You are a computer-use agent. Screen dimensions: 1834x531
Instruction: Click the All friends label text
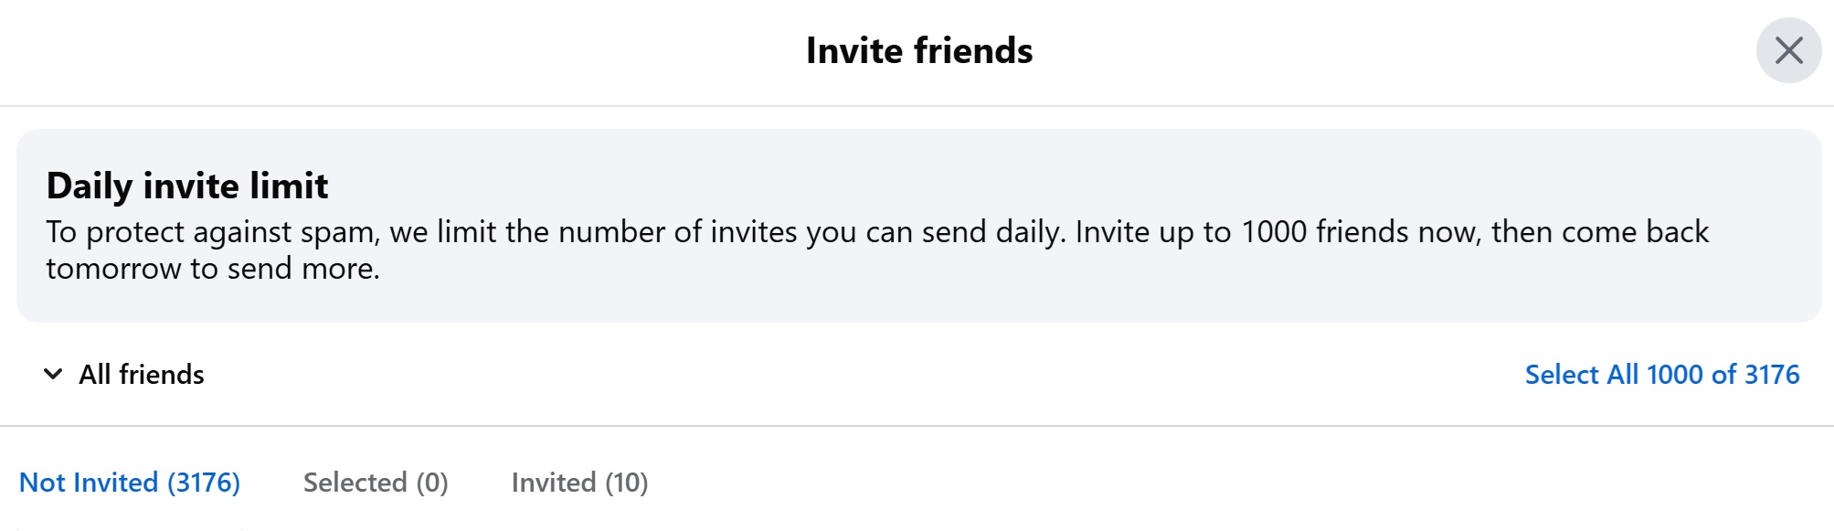click(142, 374)
